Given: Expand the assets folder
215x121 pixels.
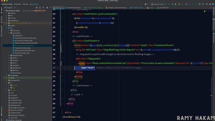Looking at the screenshot, I should point(6,13).
